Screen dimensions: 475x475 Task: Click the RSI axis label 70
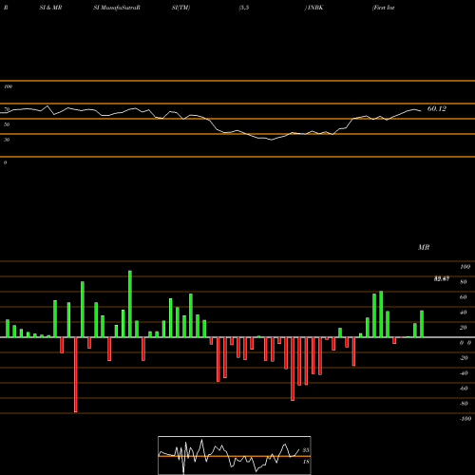click(x=7, y=109)
